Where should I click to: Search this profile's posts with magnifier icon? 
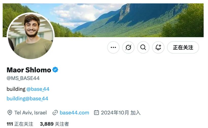click(x=143, y=47)
